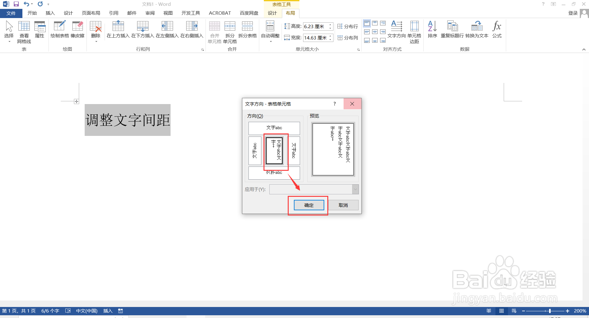The image size is (589, 318).
Task: Click the zoom in plus button
Action: pos(568,311)
